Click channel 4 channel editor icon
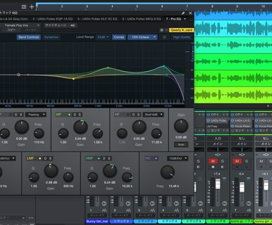The width and height of the screenshot is (272, 225). (176, 203)
